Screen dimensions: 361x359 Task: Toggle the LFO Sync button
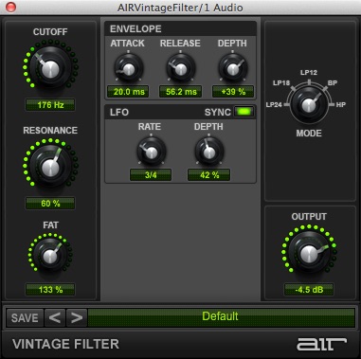click(x=244, y=112)
